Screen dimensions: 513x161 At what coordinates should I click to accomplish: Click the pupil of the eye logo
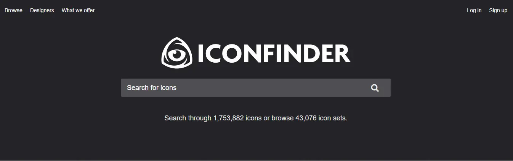pos(175,54)
